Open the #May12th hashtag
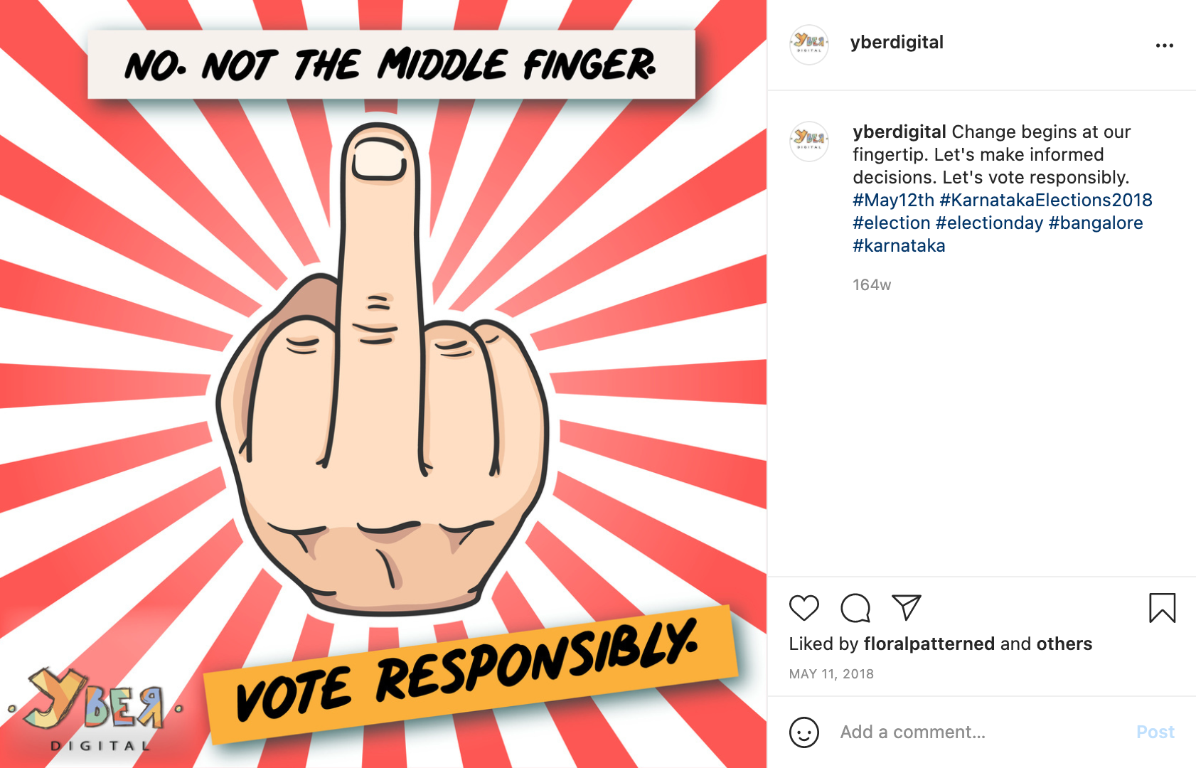 click(893, 201)
